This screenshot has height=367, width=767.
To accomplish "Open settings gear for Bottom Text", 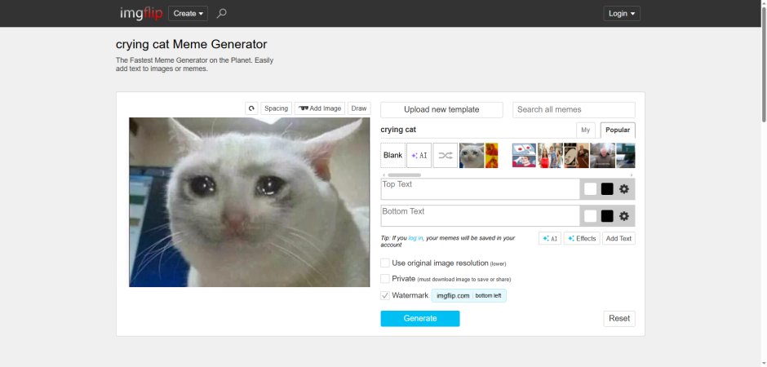I will (x=623, y=216).
